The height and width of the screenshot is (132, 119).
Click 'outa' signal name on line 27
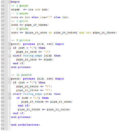coord(14,17)
